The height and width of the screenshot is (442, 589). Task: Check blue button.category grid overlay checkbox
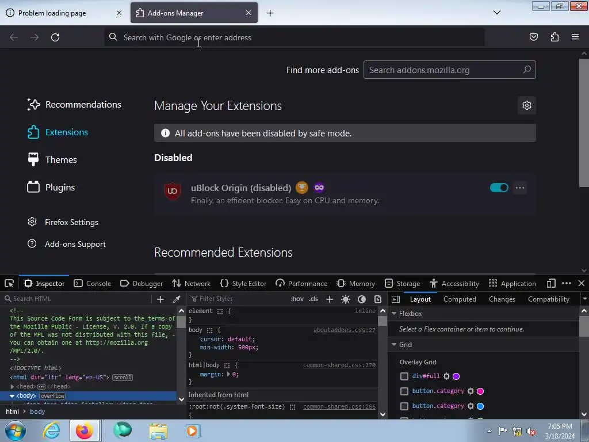(404, 406)
